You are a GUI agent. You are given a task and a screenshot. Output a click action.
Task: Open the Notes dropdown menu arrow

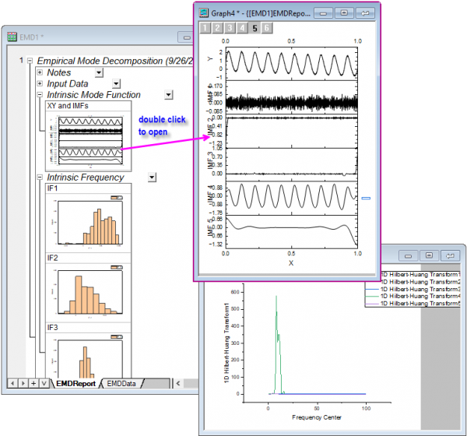tap(99, 72)
